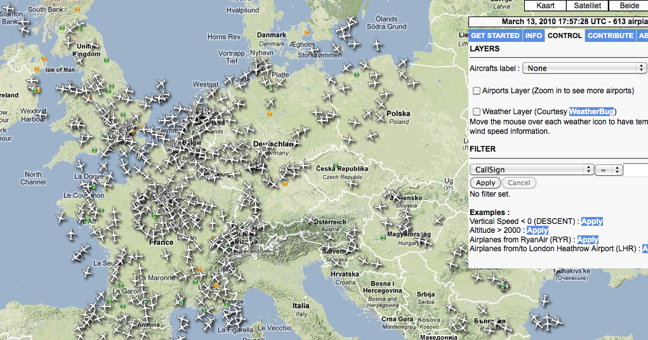Click the Italia map label

(301, 306)
